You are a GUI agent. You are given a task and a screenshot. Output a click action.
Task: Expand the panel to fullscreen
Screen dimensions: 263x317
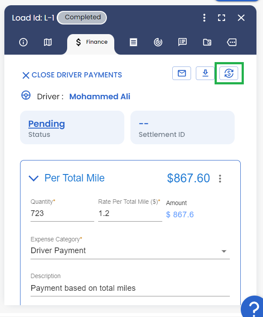coord(222,18)
